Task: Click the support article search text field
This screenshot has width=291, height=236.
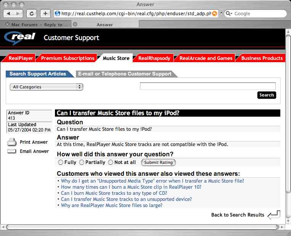Action: pyautogui.click(x=208, y=86)
